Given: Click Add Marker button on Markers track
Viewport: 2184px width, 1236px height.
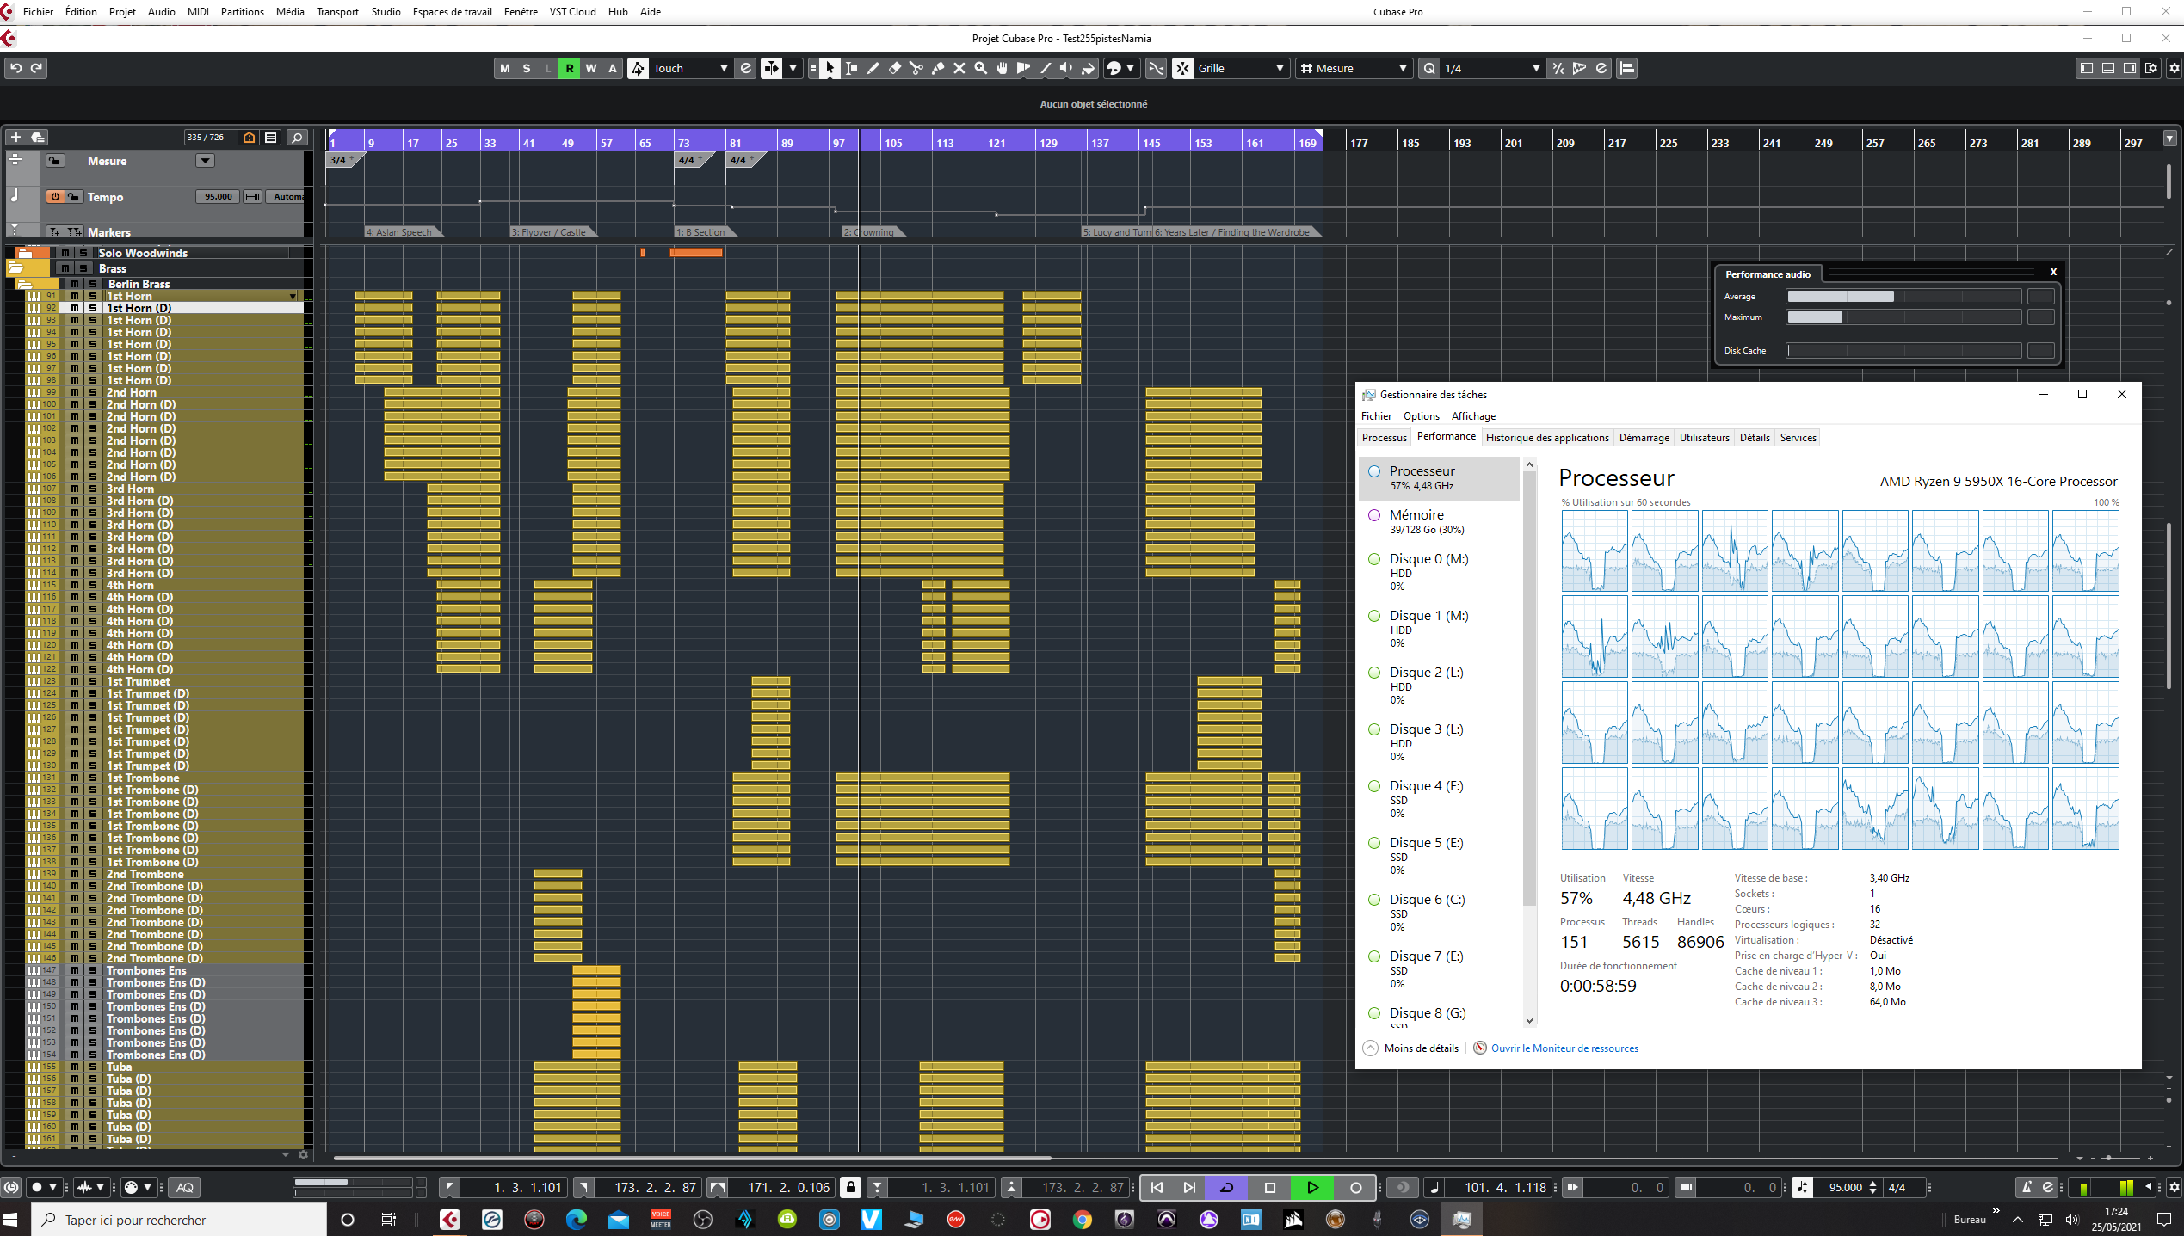Looking at the screenshot, I should [55, 232].
